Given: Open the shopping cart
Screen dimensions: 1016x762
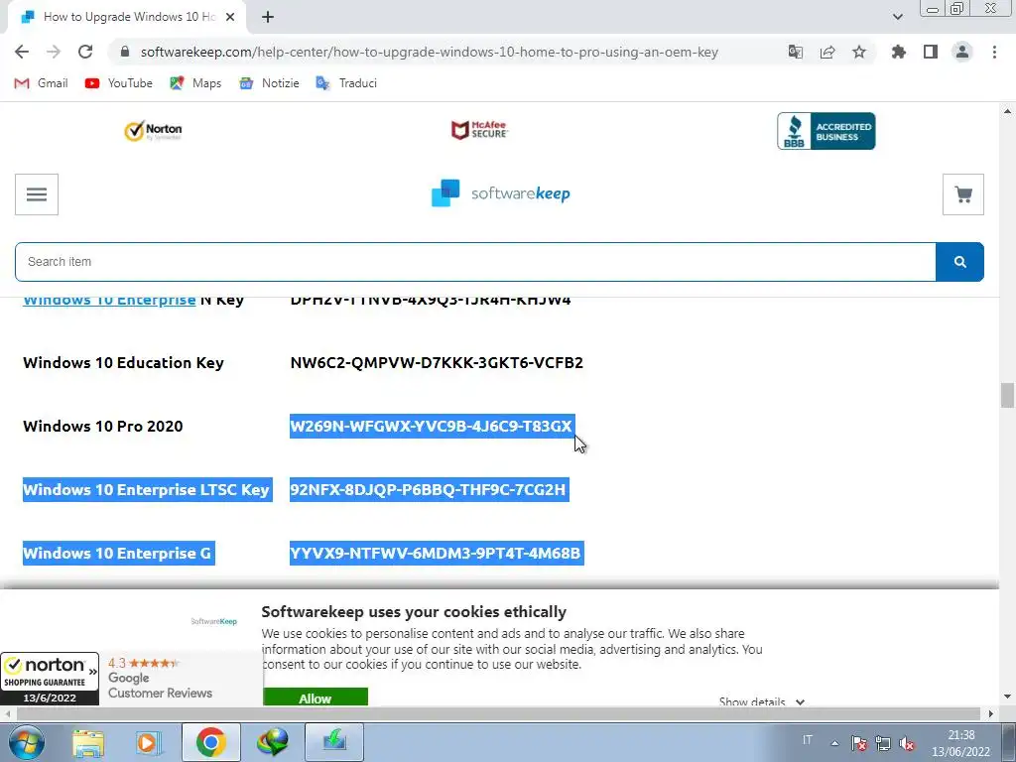Looking at the screenshot, I should click(x=962, y=194).
